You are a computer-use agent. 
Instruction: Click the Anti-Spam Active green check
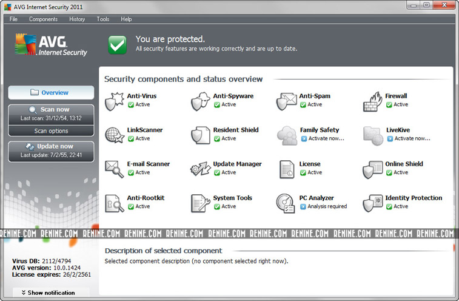pos(303,104)
